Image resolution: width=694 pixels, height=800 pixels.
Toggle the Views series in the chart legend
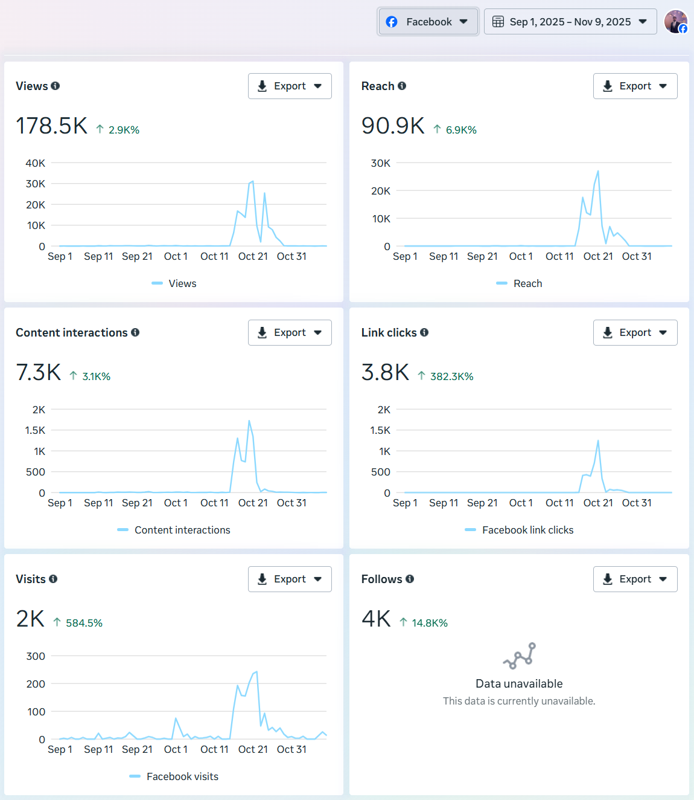(173, 283)
